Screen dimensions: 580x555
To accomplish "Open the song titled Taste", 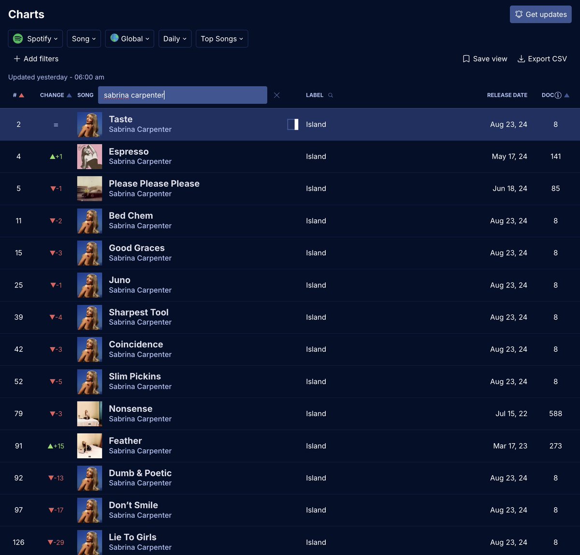I will point(120,119).
